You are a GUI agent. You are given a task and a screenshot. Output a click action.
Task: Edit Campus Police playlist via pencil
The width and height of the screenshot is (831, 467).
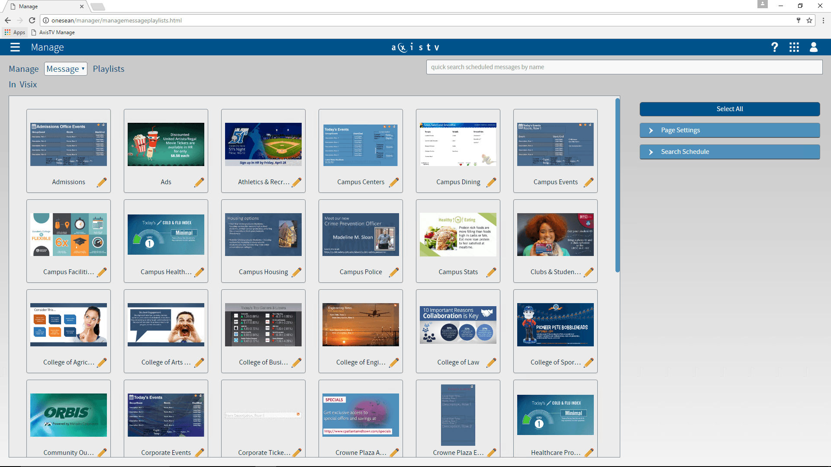click(x=394, y=272)
